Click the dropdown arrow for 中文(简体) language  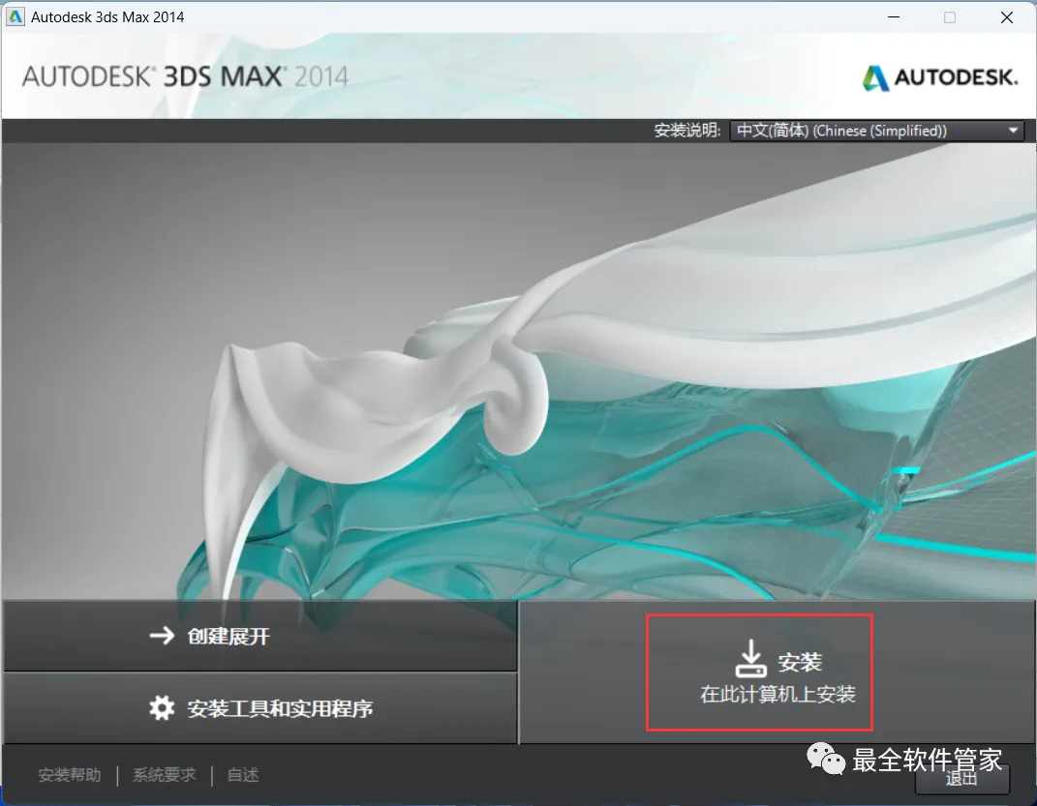tap(1013, 131)
